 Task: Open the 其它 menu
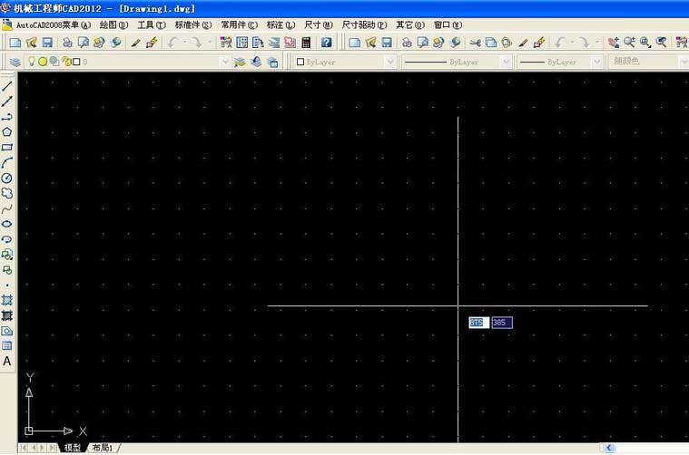410,25
